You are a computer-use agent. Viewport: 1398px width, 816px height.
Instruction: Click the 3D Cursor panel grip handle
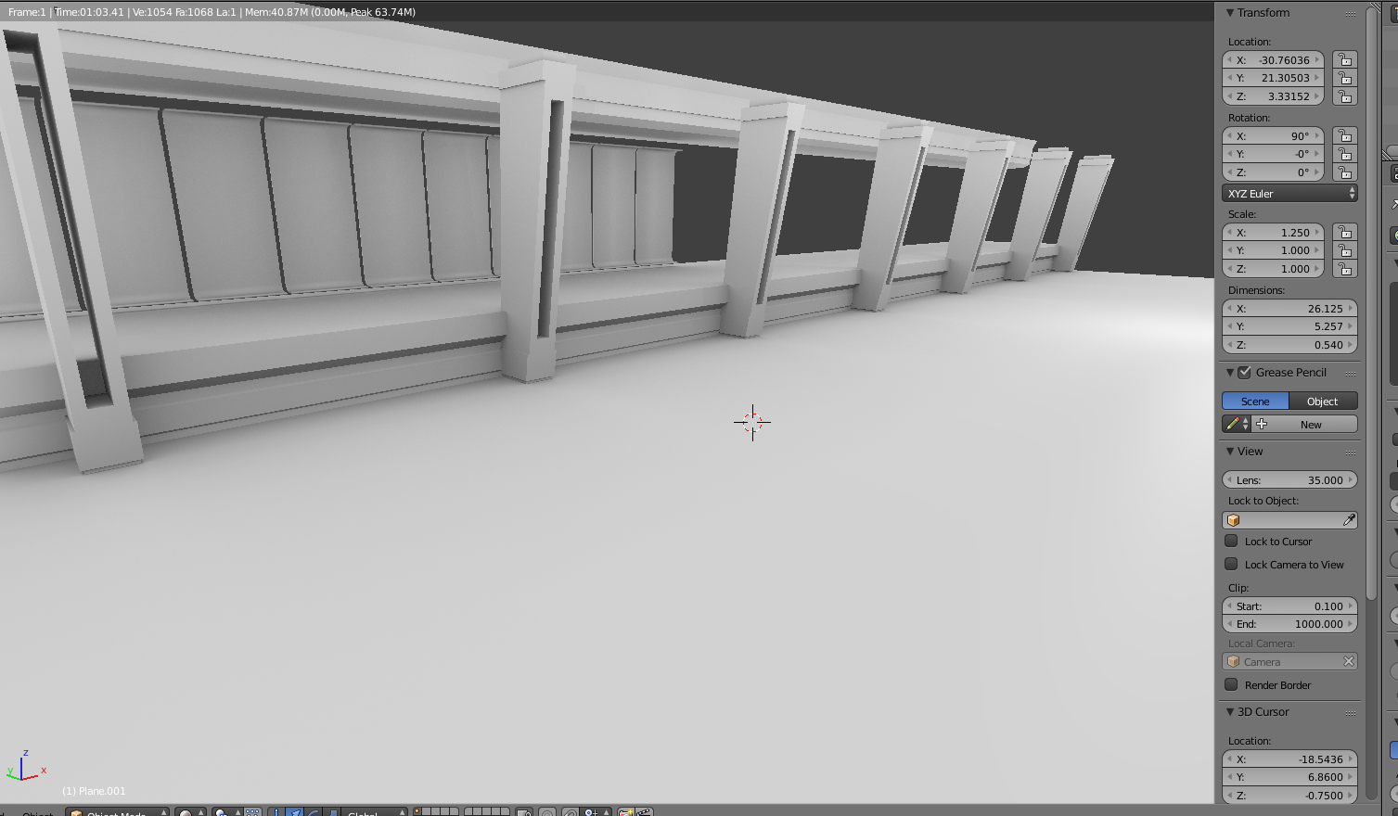click(x=1351, y=712)
